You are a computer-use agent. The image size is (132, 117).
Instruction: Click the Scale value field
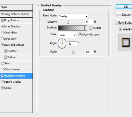(89, 52)
